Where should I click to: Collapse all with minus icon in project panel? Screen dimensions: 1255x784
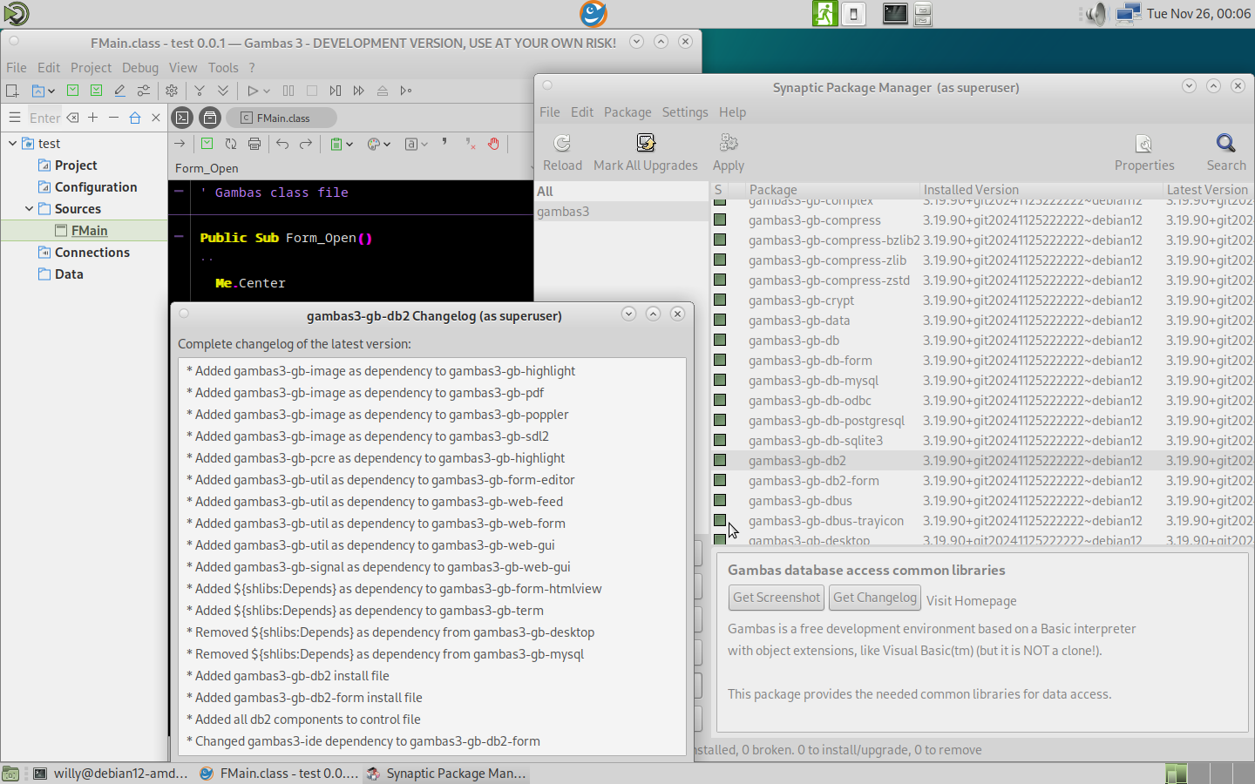point(114,118)
